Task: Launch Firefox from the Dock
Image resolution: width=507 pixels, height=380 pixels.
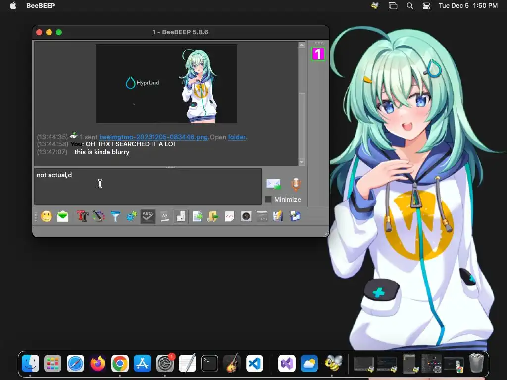Action: [98, 364]
